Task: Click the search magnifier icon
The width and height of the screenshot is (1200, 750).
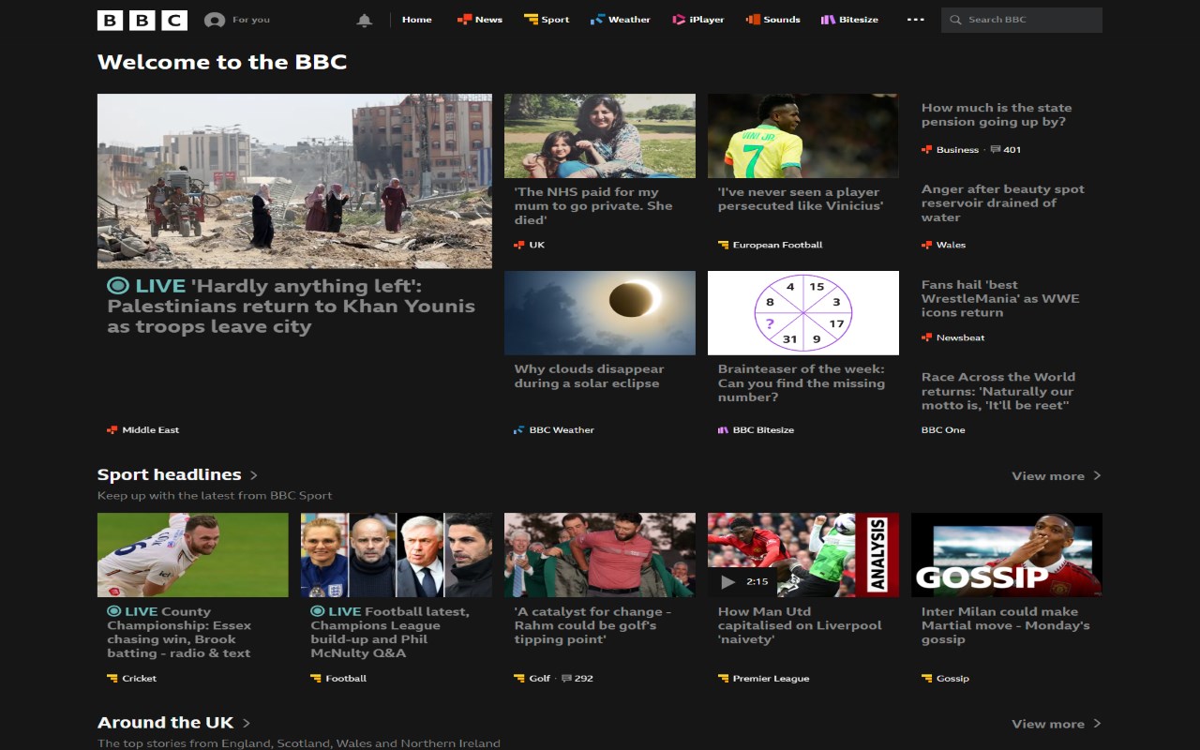Action: click(955, 20)
